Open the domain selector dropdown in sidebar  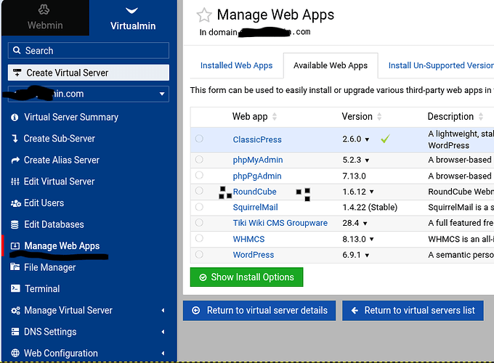pos(162,94)
